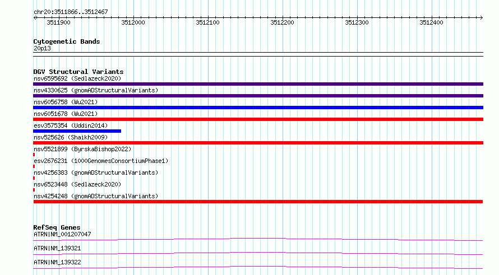This screenshot has height=275, width=499.
Task: Click the magenta intron line of ATRN|NM_139321
Action: coord(258,253)
